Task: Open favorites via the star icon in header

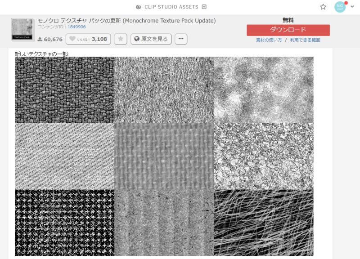Action: pos(323,7)
